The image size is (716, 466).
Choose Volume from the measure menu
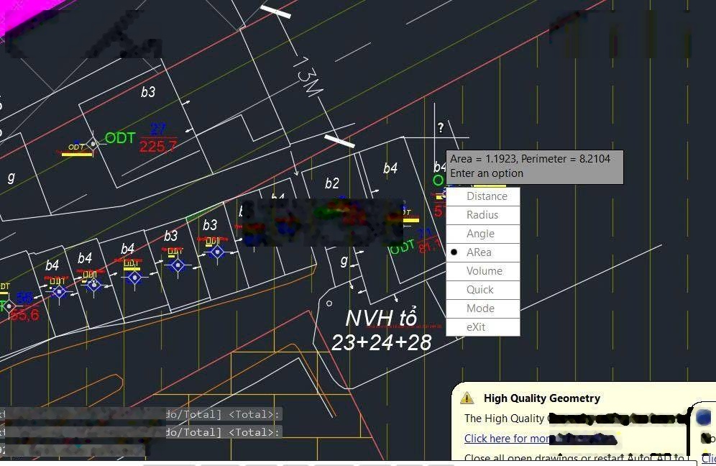point(484,271)
